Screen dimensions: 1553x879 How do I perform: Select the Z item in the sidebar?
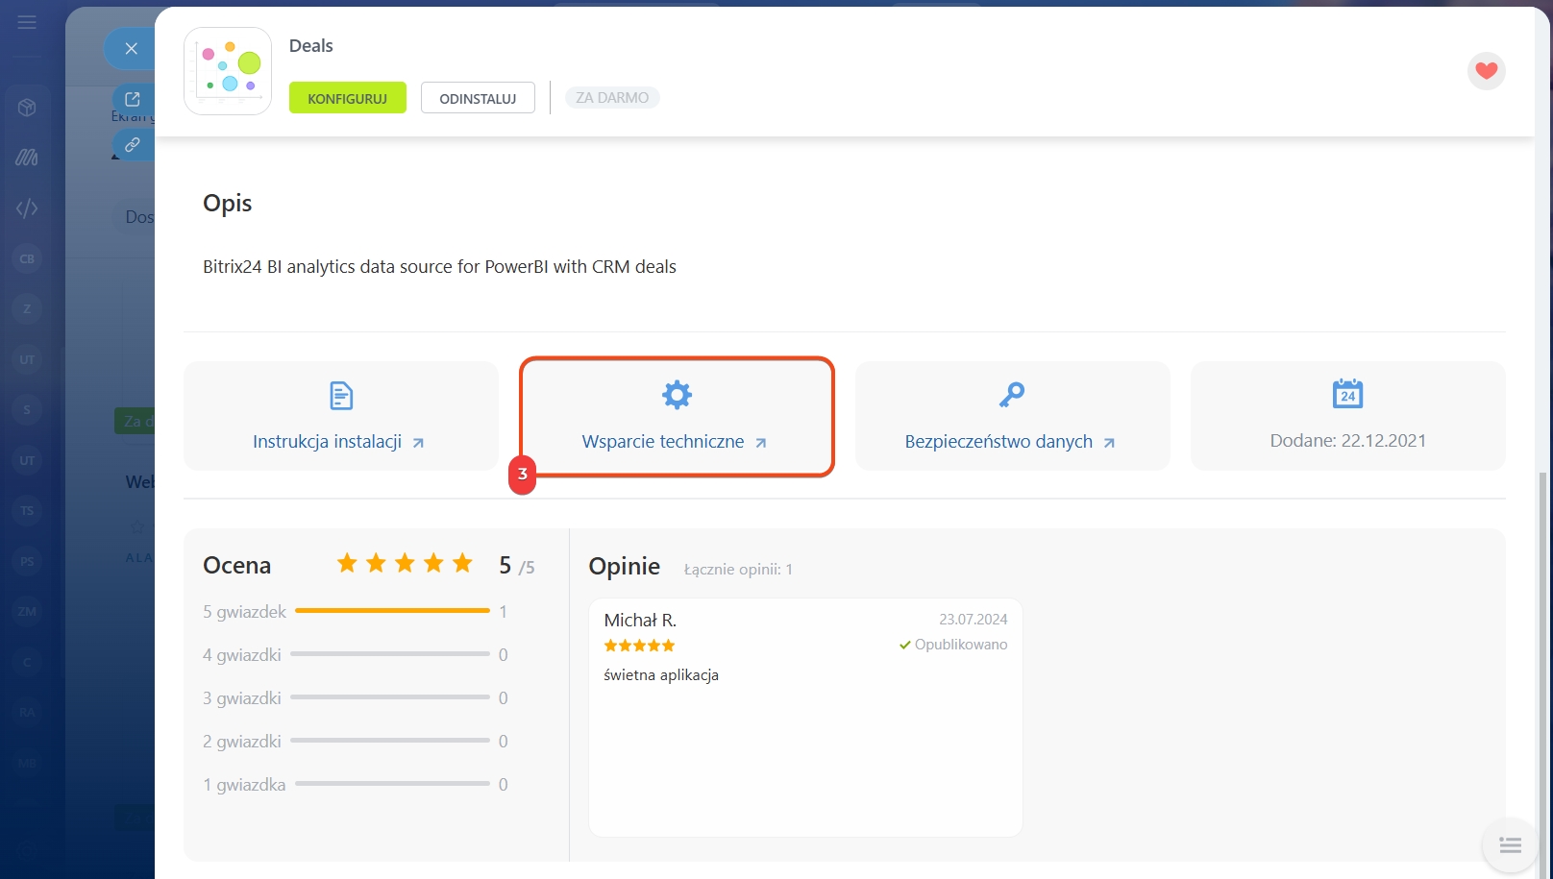(27, 309)
